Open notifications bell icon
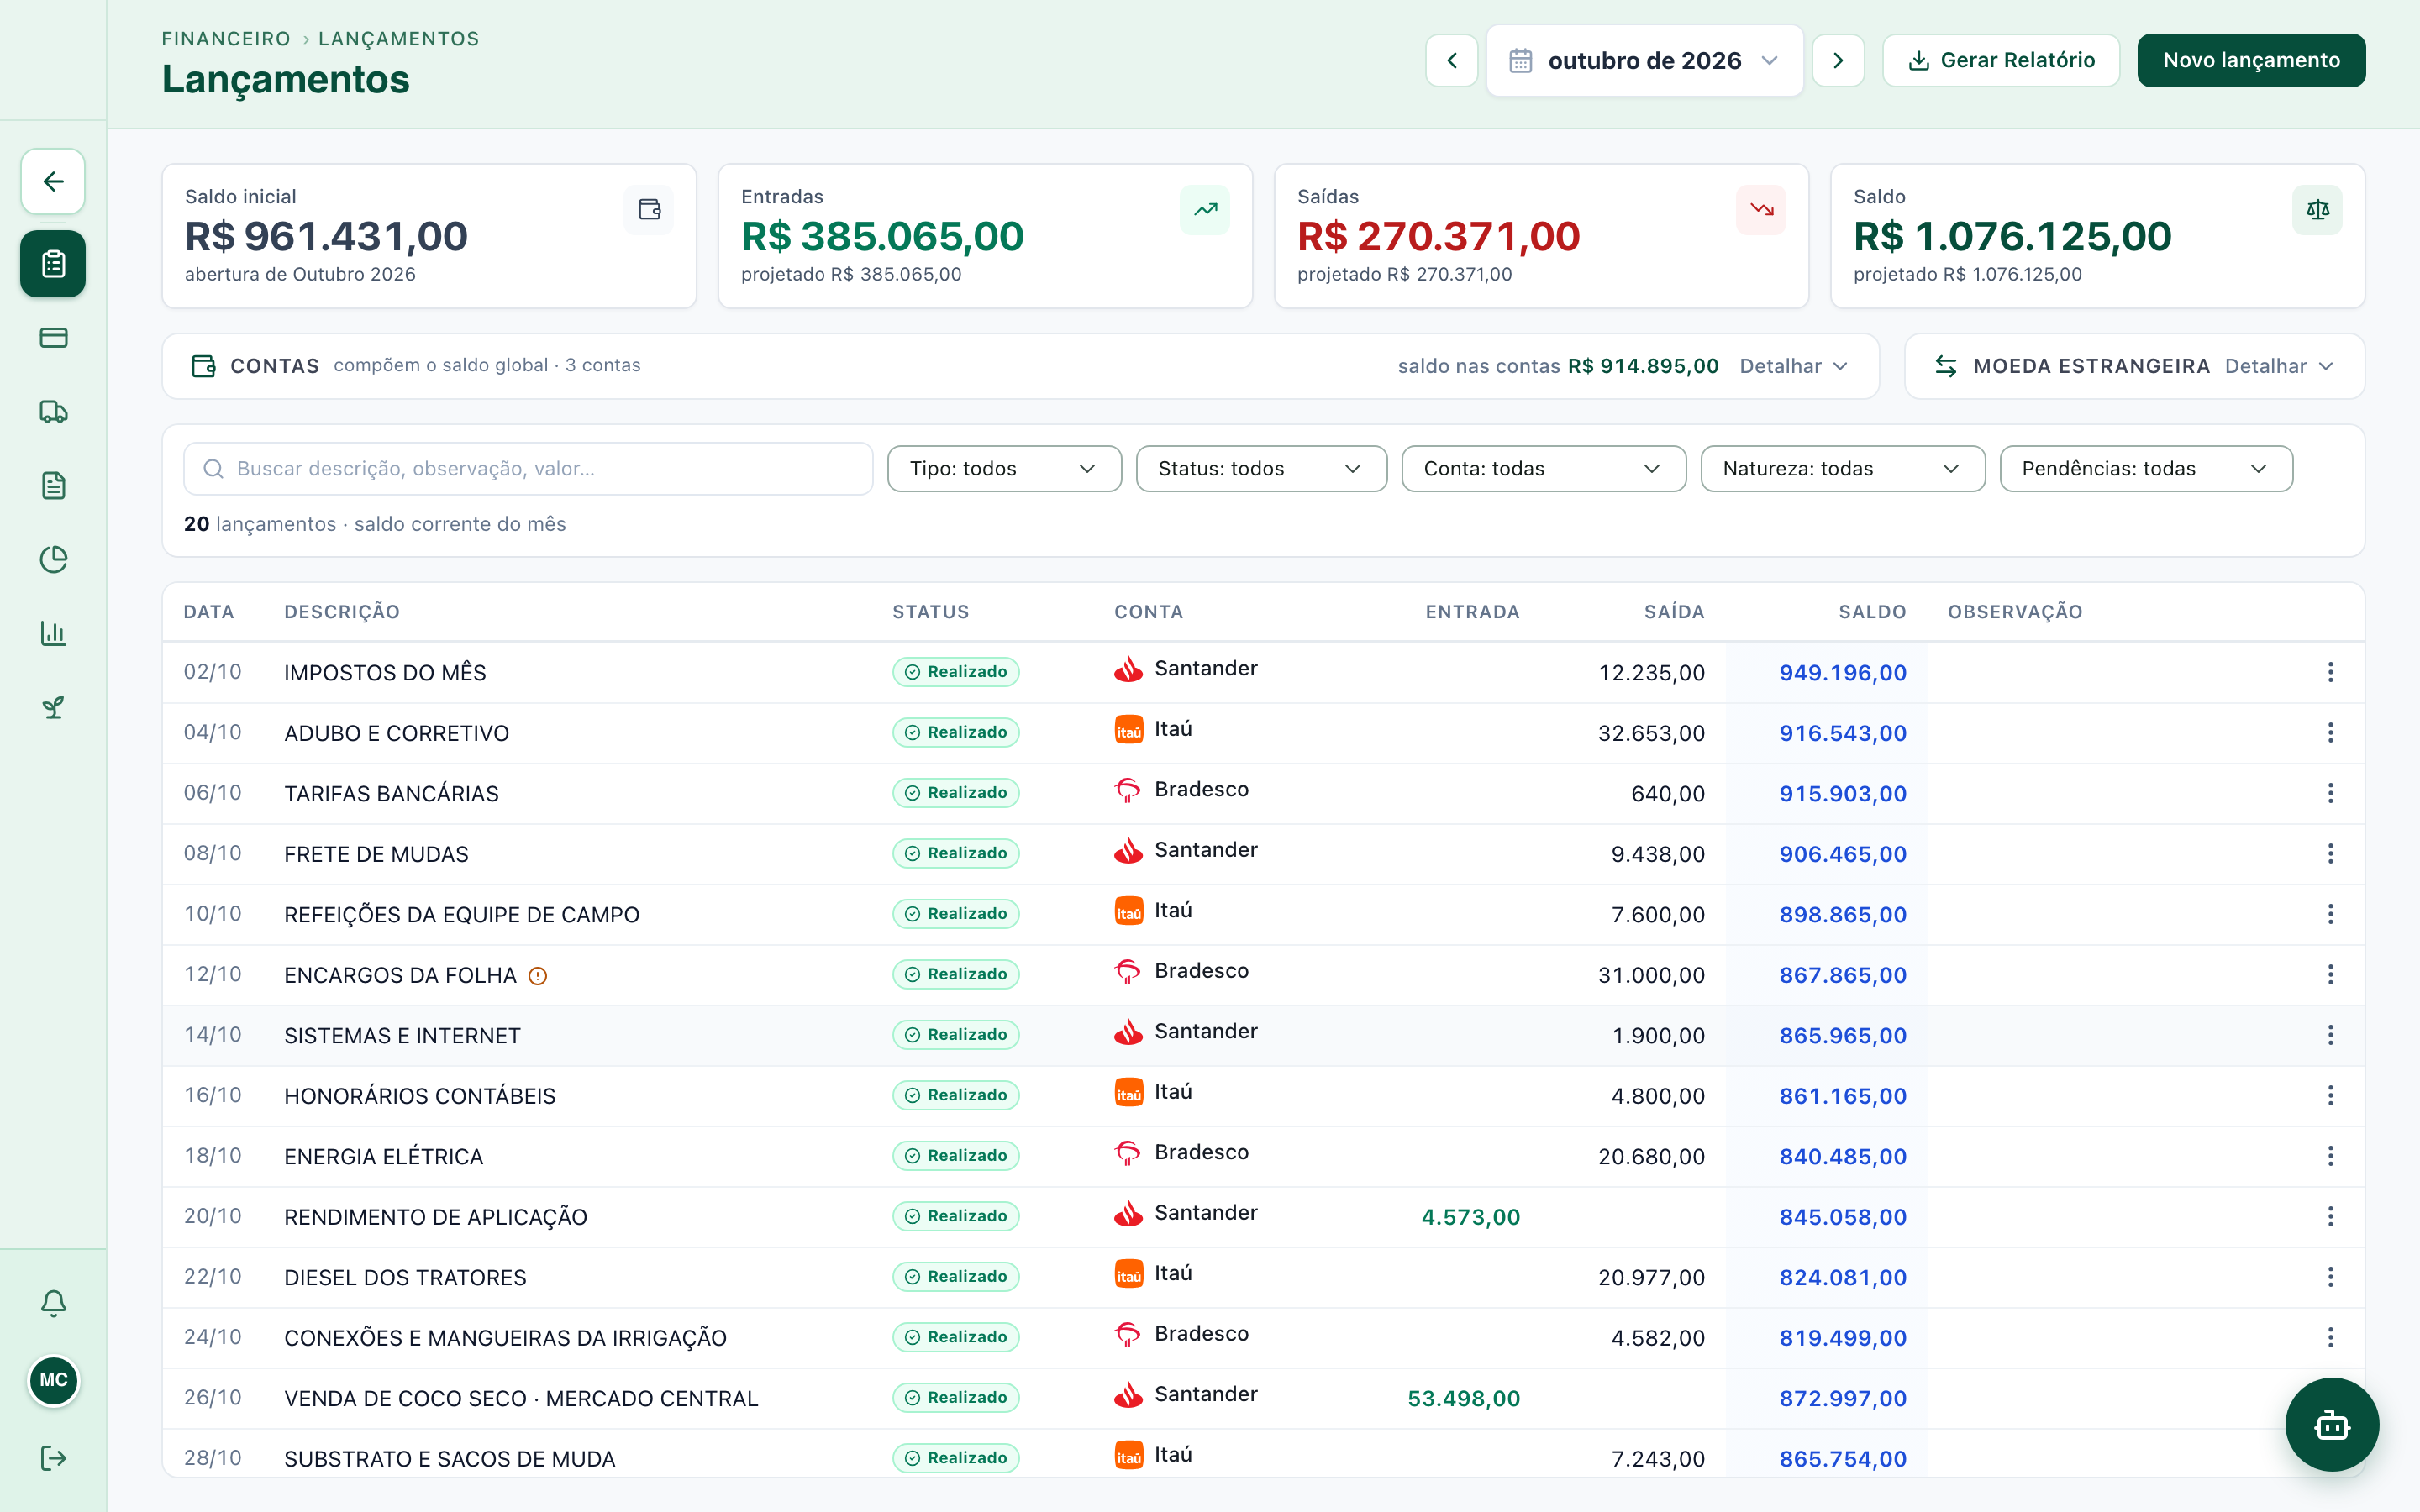This screenshot has height=1512, width=2420. pos(53,1303)
